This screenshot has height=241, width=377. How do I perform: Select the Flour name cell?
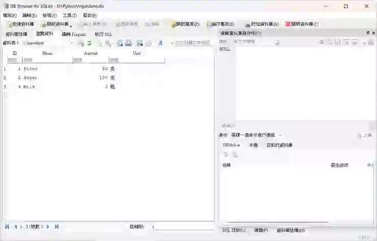point(47,69)
